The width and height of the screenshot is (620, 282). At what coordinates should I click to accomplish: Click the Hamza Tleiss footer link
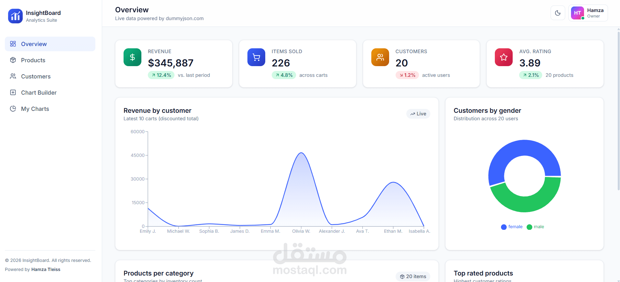coord(46,269)
